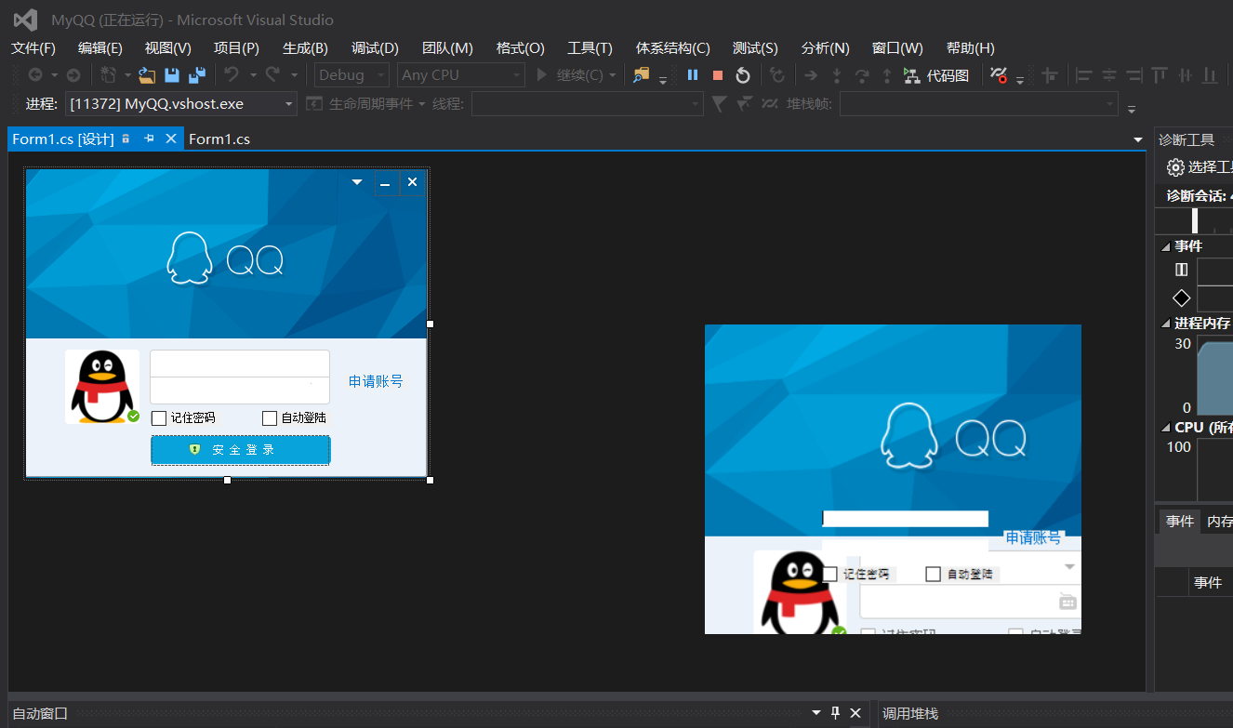The width and height of the screenshot is (1233, 728).
Task: Click the Open File folder icon
Action: click(x=147, y=75)
